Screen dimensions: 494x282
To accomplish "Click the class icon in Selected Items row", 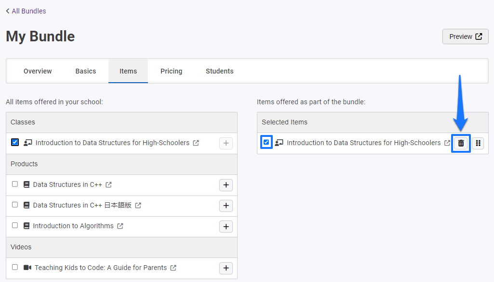I will coord(279,143).
